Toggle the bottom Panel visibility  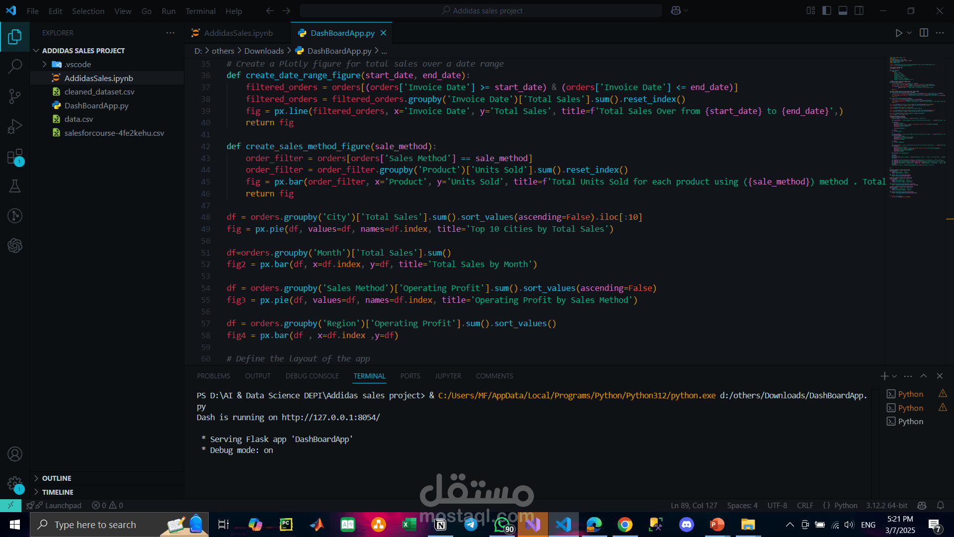(x=843, y=10)
